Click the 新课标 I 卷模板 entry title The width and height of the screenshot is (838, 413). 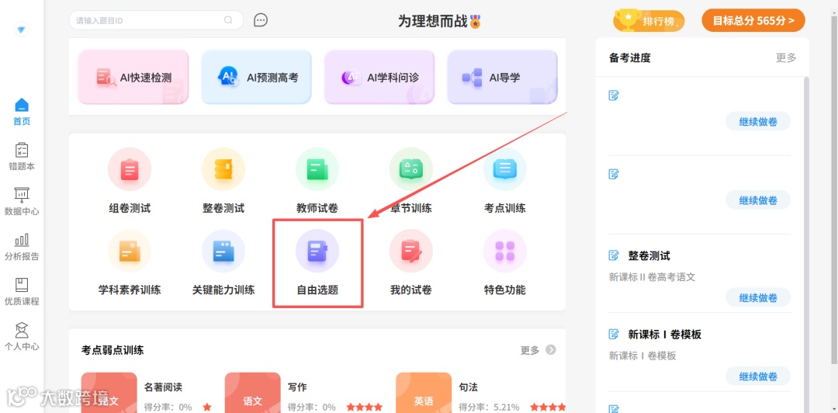pyautogui.click(x=664, y=335)
